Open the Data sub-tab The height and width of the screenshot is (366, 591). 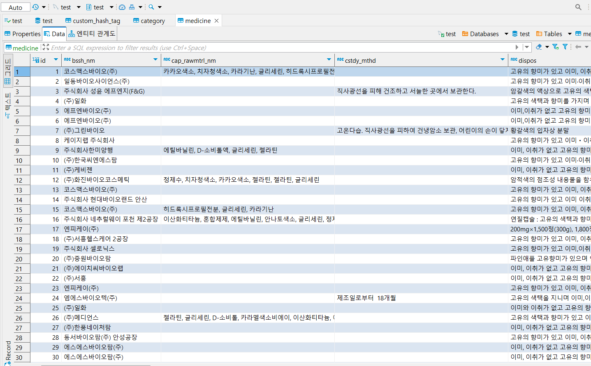coord(54,34)
